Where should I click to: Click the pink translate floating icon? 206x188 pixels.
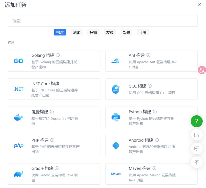[202, 70]
